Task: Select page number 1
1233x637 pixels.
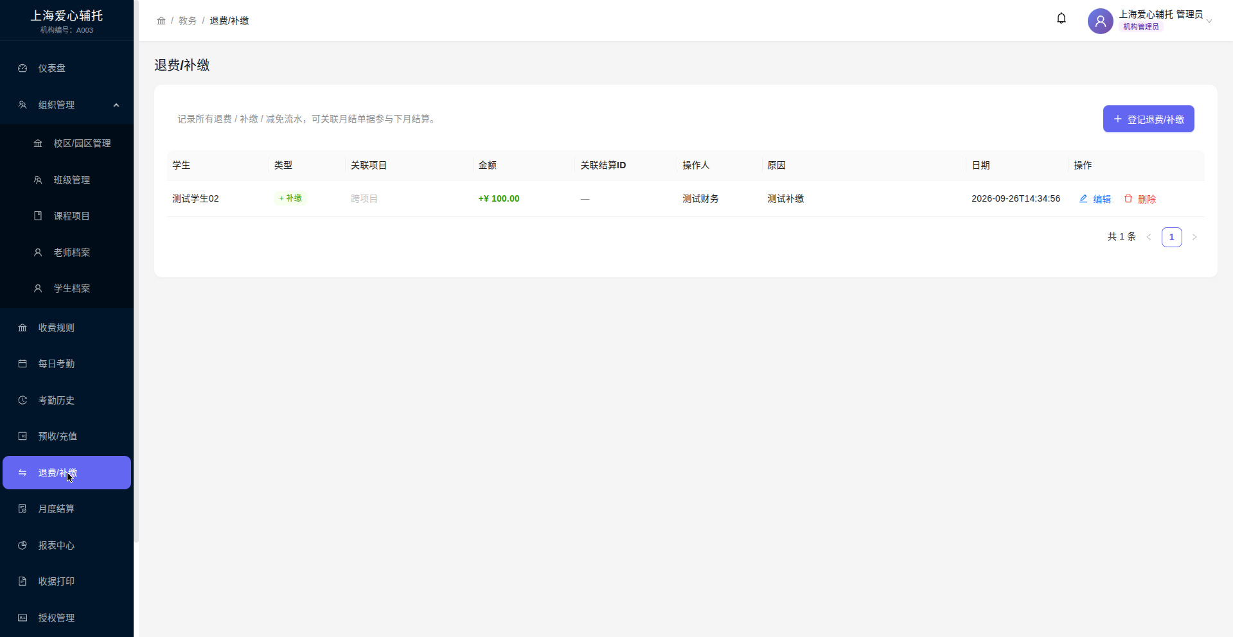Action: (1171, 237)
